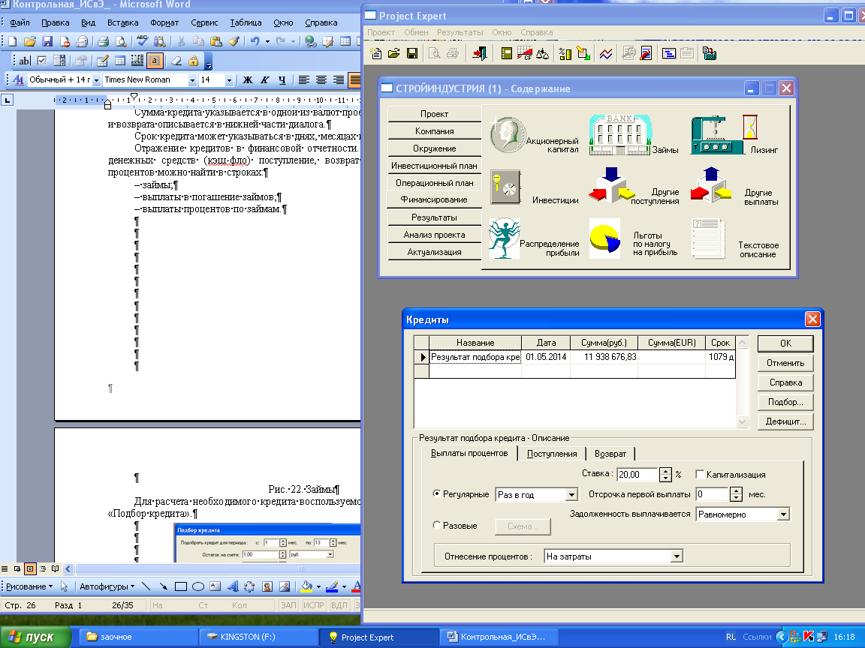Open the Льготы по налогу на прибыль icon
Screen dimensions: 865x648
[x=604, y=238]
